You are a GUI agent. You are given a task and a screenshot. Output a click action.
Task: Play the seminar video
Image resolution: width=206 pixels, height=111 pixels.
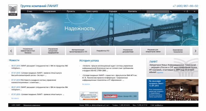pyautogui.click(x=181, y=89)
